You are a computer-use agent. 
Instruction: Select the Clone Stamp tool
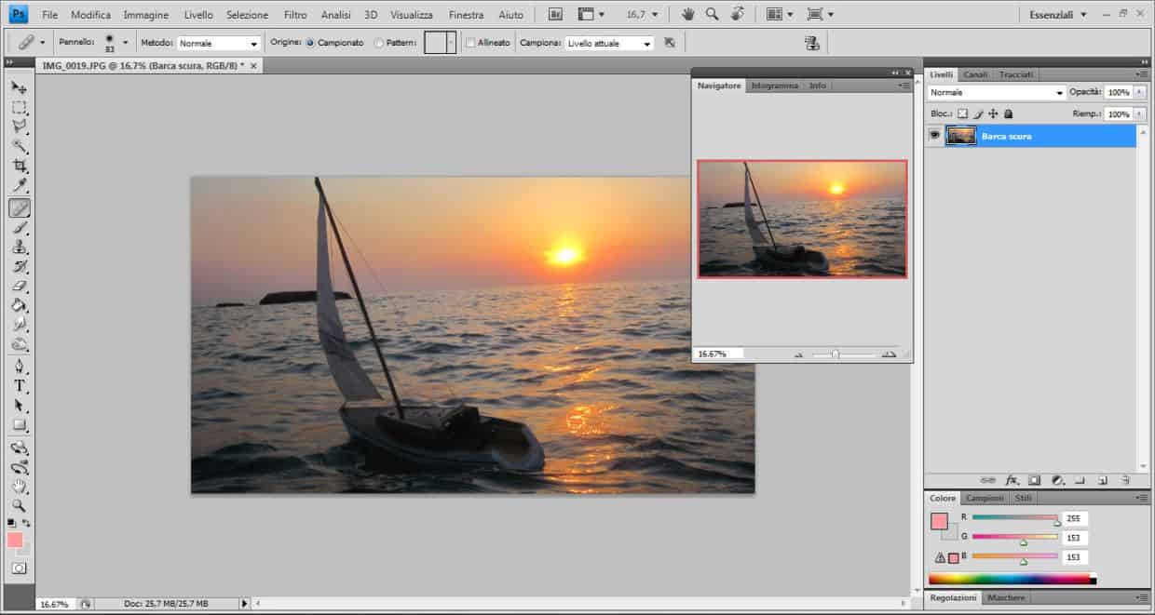coord(19,247)
